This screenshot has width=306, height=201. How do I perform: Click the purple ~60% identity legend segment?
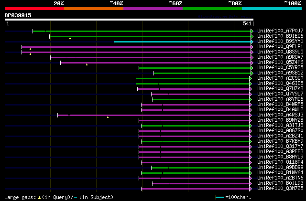click(153, 9)
